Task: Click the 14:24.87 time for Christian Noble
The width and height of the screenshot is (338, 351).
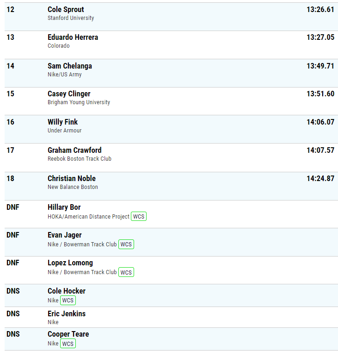Action: click(320, 178)
